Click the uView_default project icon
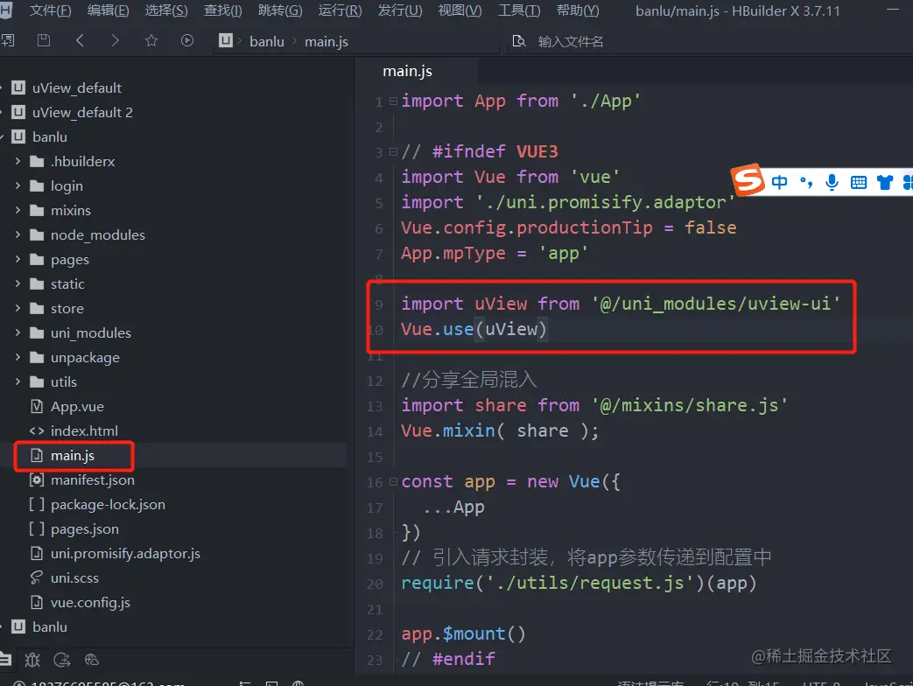 (x=18, y=87)
